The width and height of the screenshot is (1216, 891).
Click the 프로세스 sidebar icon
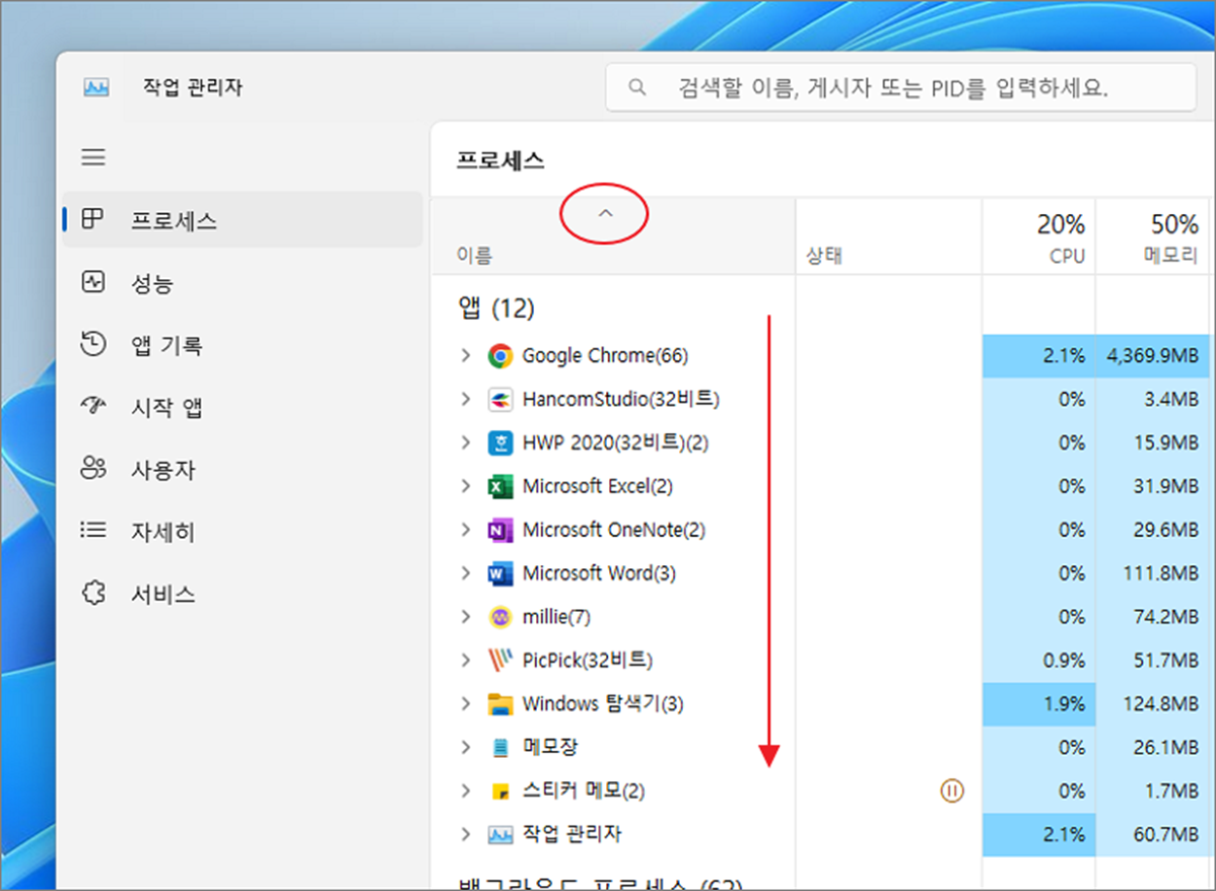coord(92,219)
